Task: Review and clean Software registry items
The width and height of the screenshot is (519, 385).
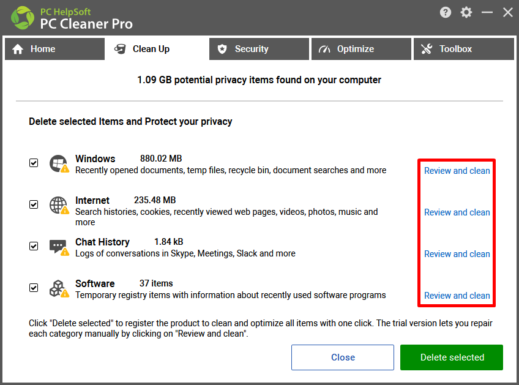Action: (457, 296)
